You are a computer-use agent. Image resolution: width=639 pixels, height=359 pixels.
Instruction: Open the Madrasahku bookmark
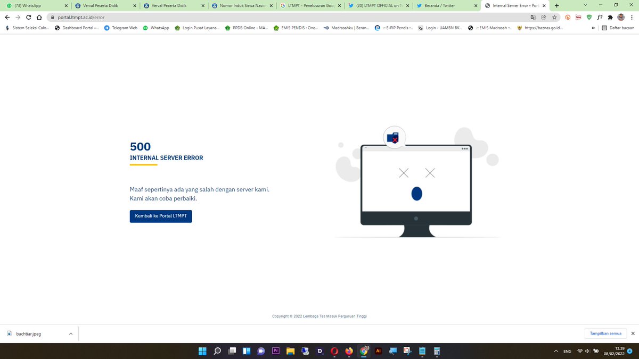[x=346, y=28]
